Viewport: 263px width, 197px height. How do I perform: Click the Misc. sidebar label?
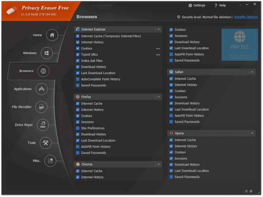tap(37, 161)
